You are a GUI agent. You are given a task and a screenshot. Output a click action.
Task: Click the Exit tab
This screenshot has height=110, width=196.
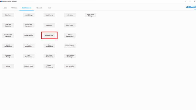tap(50, 8)
